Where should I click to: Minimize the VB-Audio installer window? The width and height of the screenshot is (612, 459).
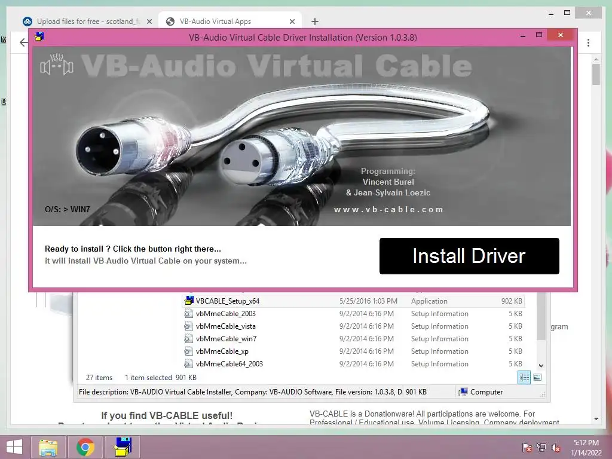(x=522, y=36)
